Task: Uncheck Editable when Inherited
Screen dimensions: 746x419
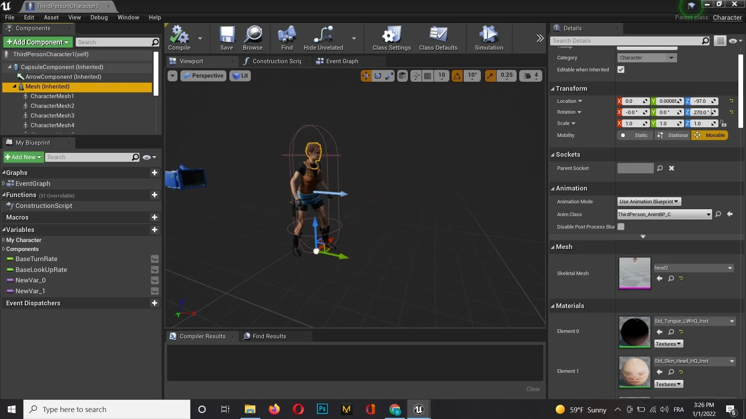Action: 621,69
